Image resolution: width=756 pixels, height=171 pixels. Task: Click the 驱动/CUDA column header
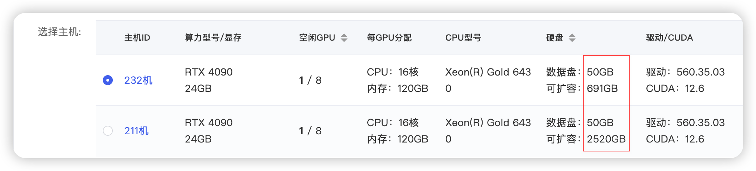(669, 38)
